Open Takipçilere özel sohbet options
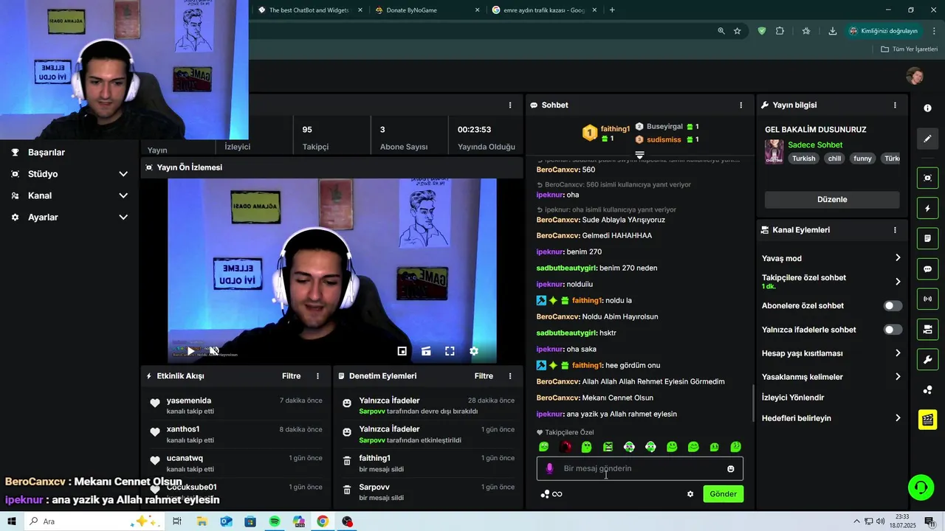945x531 pixels. pos(898,282)
